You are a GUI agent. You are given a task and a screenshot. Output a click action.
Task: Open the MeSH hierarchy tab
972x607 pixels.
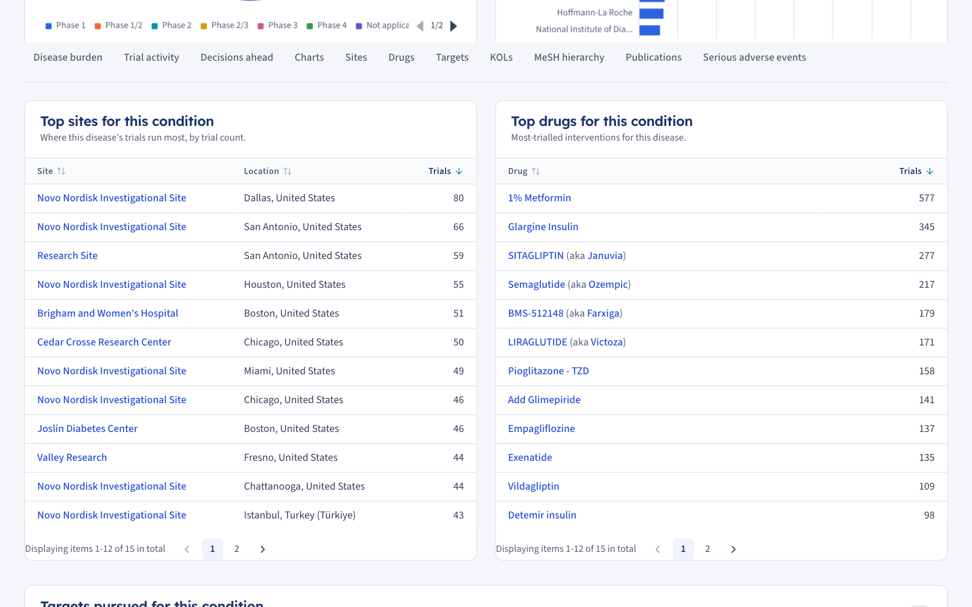pyautogui.click(x=569, y=57)
